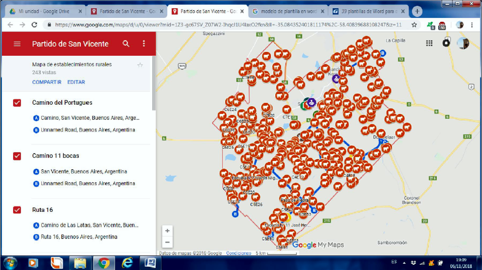482x270 pixels.
Task: Click the taskbar clock showing 19:09
Action: pyautogui.click(x=461, y=263)
